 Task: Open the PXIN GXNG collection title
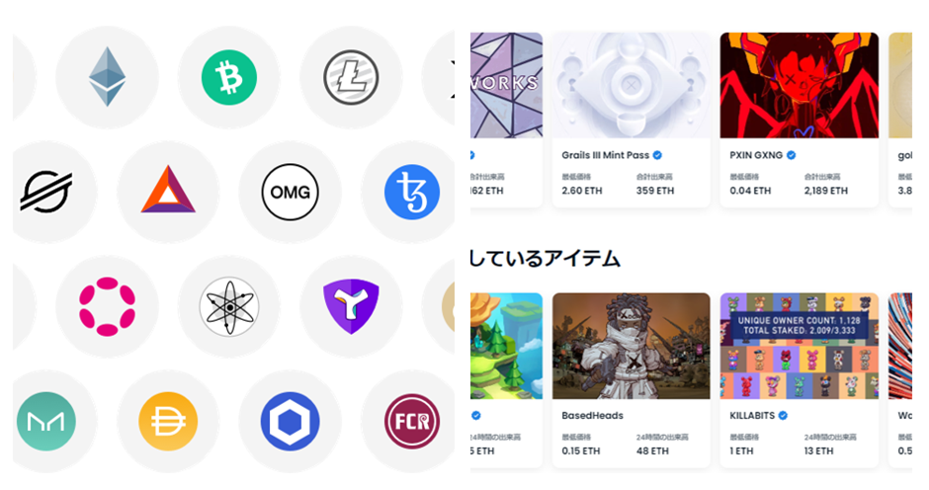coord(756,155)
